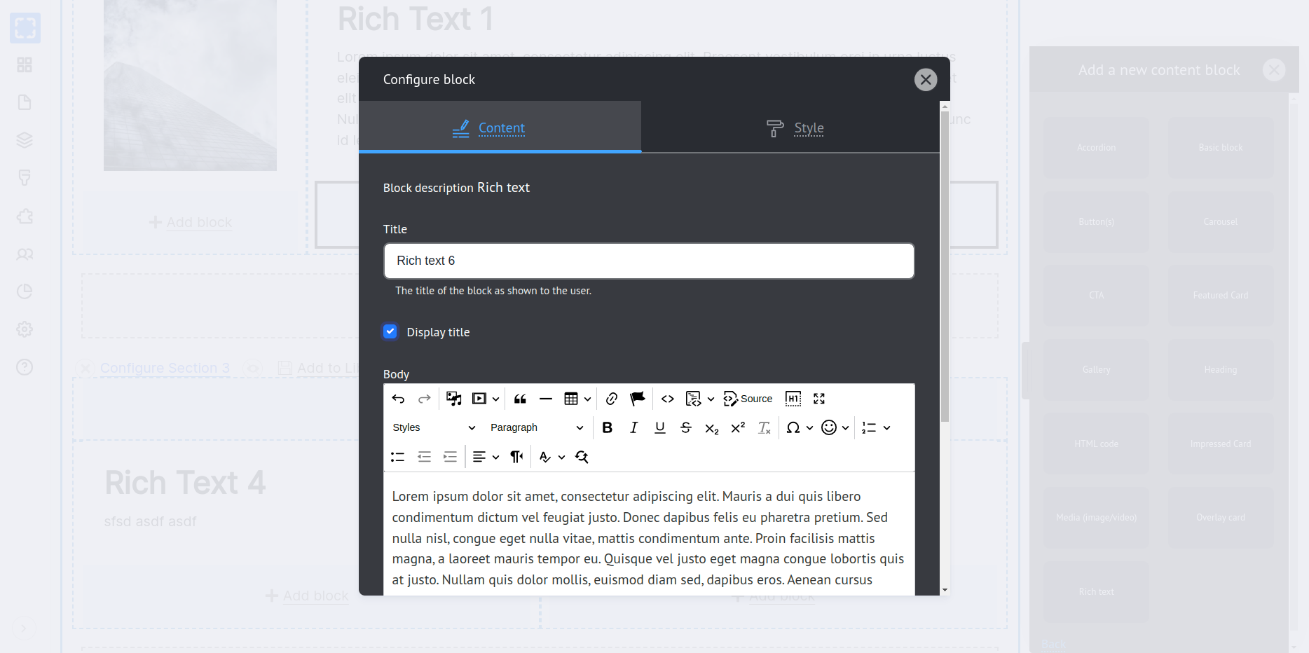Switch editor to Source mode
The height and width of the screenshot is (653, 1309).
(748, 399)
